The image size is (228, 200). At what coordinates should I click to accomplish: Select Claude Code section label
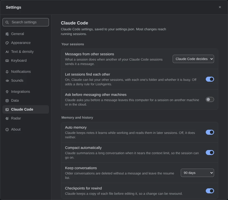point(22,109)
